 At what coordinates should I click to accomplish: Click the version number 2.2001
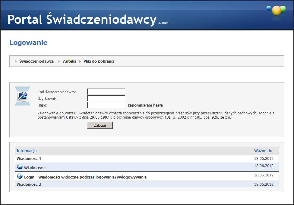163,23
